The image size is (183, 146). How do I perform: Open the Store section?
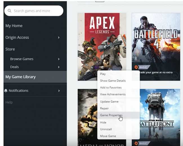coord(10,49)
